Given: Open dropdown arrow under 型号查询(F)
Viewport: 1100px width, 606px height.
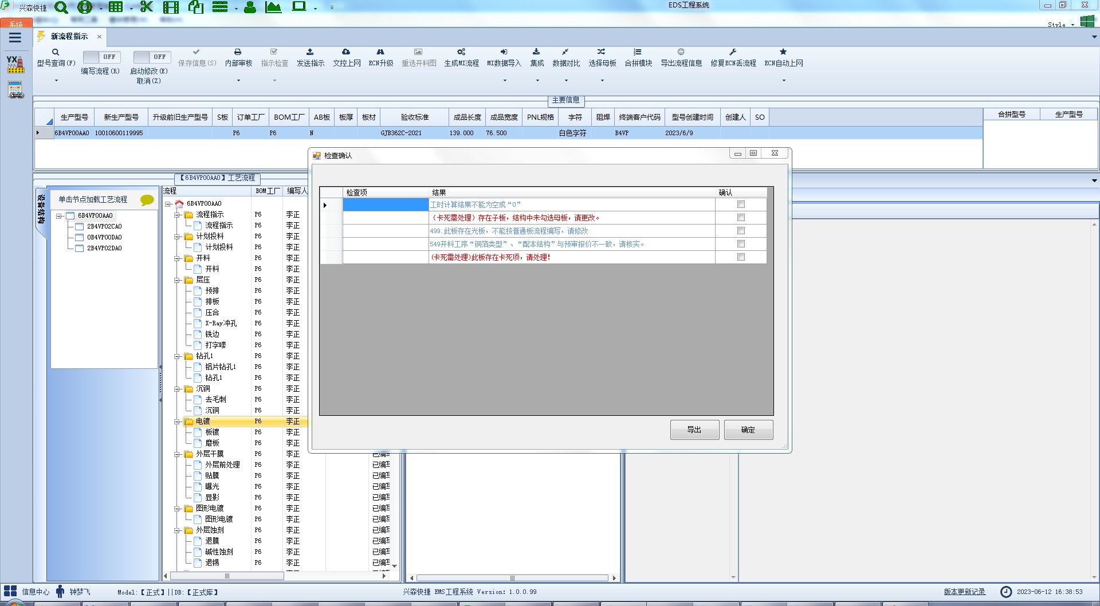Looking at the screenshot, I should [56, 81].
